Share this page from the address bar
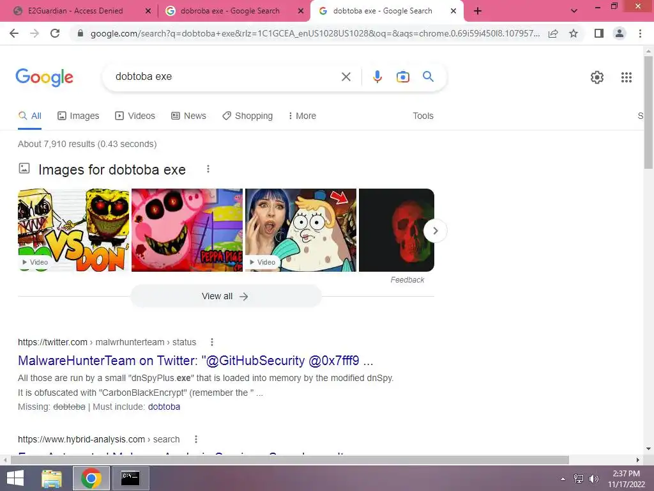 tap(553, 33)
